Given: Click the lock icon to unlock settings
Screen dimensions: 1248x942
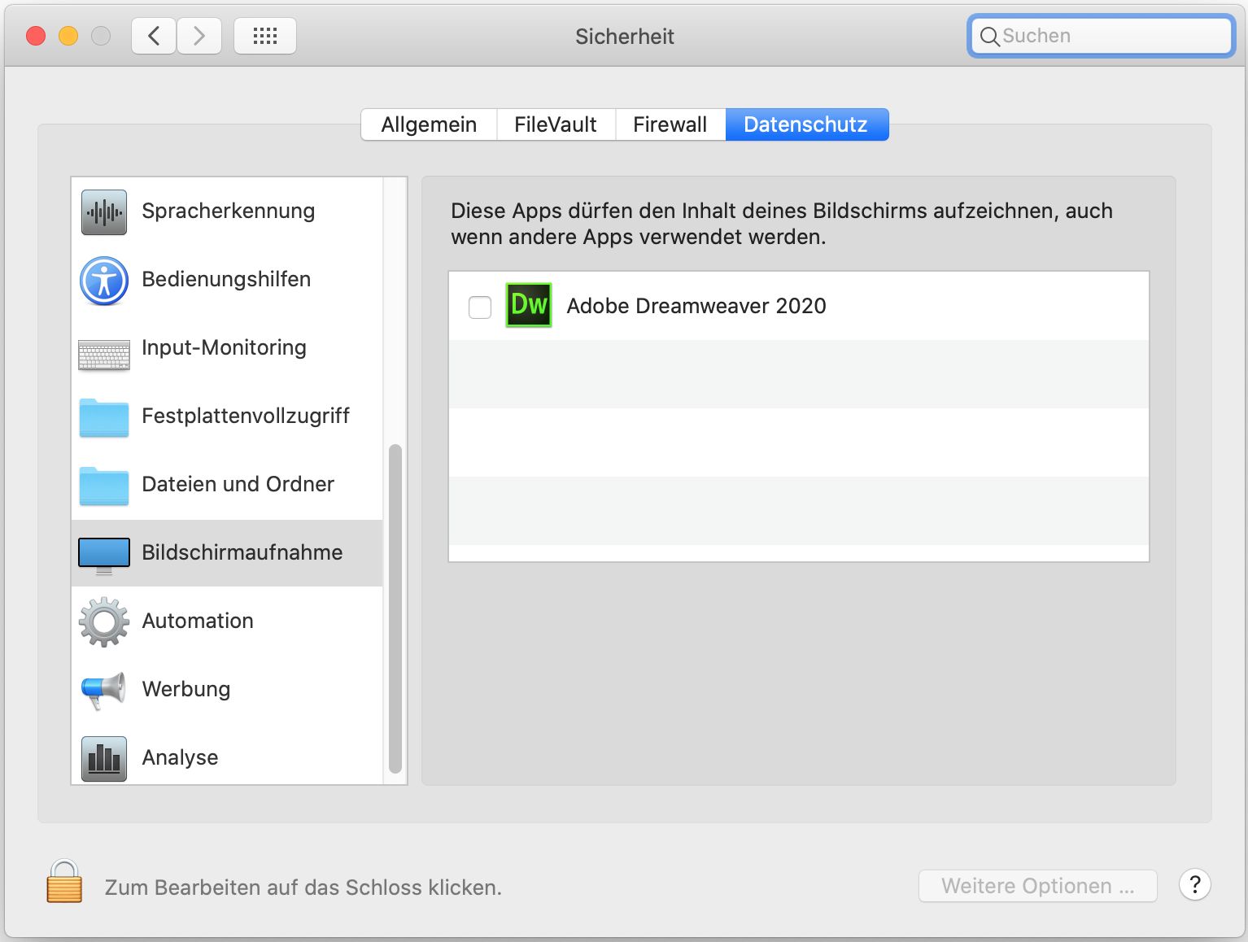Looking at the screenshot, I should click(64, 882).
